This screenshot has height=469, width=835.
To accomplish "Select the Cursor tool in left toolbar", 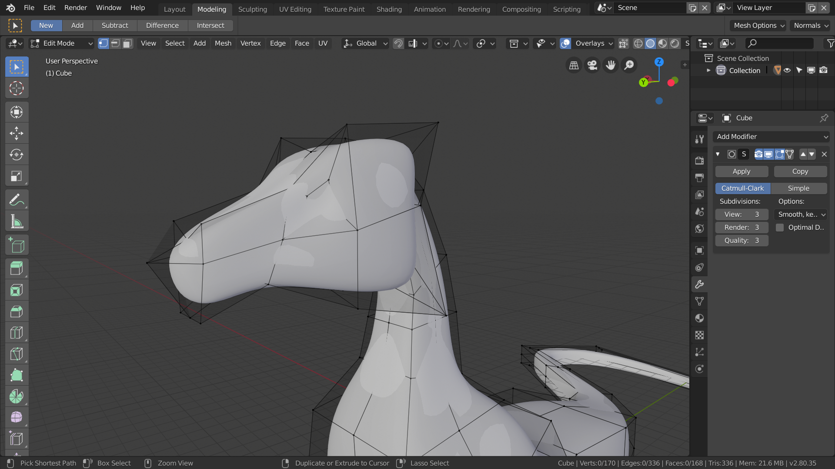I will [17, 88].
